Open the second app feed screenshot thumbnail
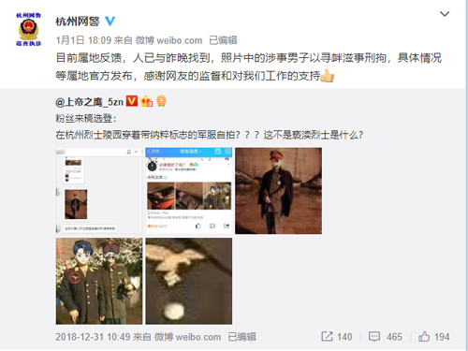The height and width of the screenshot is (351, 468). pos(189,191)
